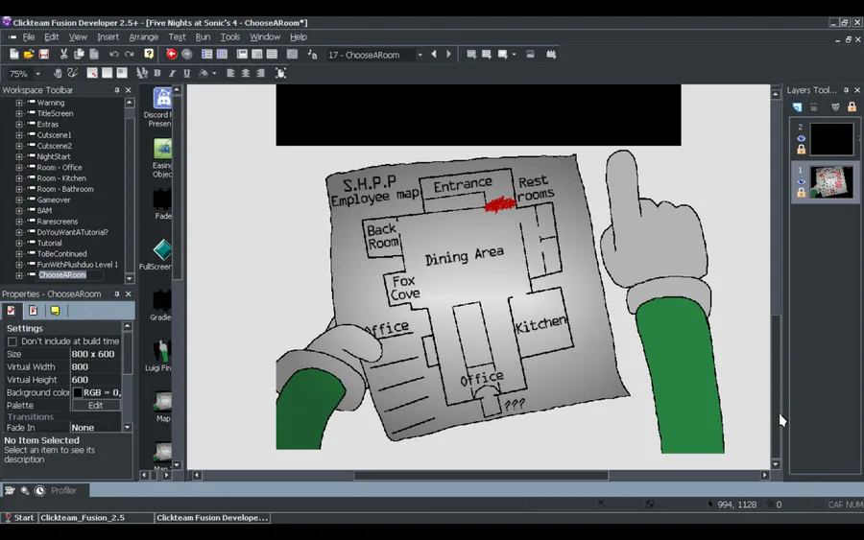Toggle underline text formatting
This screenshot has width=864, height=540.
click(187, 73)
